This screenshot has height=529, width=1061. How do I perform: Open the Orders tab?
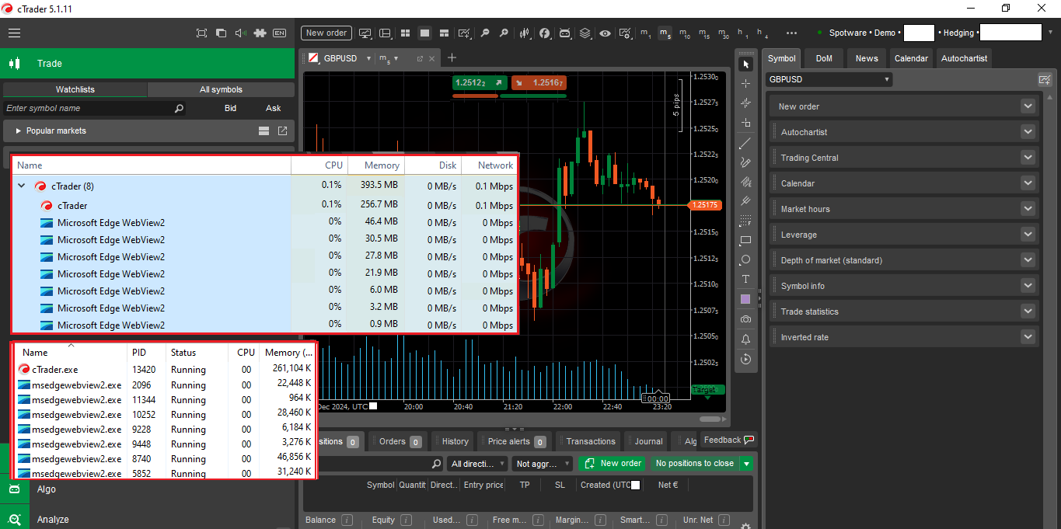(397, 441)
